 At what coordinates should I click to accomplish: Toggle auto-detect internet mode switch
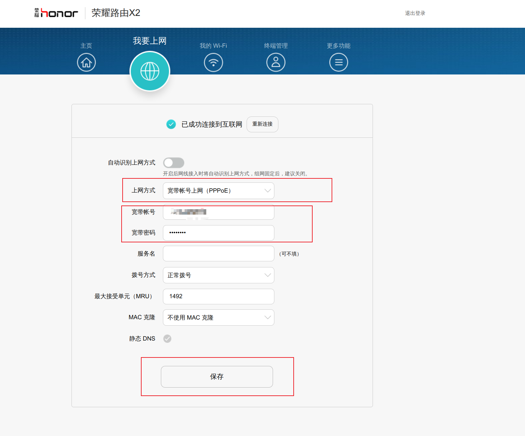pyautogui.click(x=173, y=163)
